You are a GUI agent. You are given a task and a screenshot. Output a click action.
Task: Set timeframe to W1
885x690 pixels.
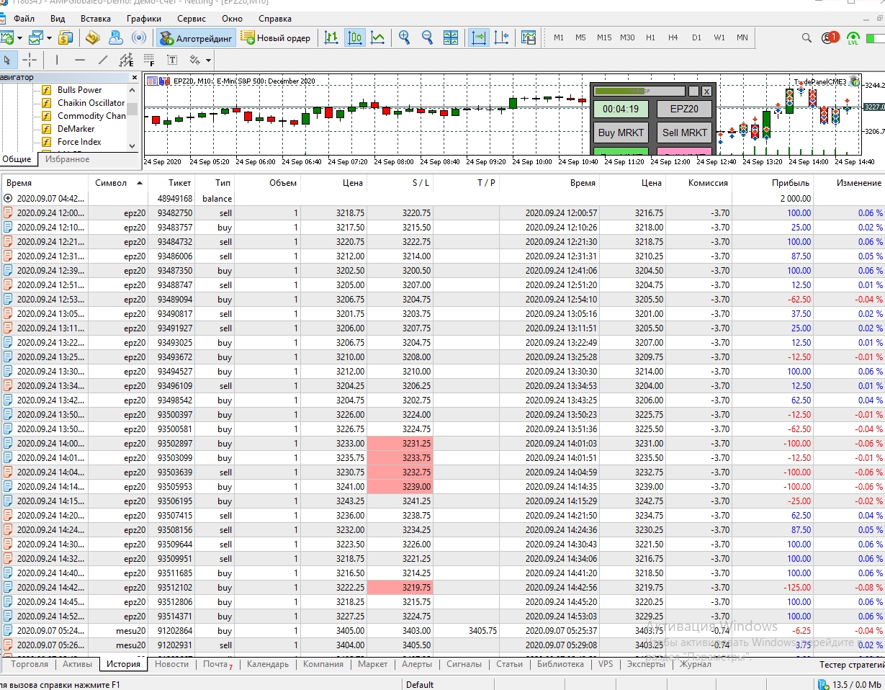[719, 37]
